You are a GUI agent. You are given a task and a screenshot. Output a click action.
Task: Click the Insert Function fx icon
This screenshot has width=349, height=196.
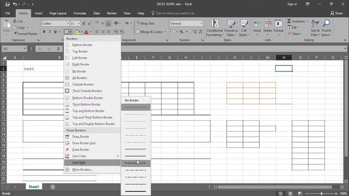[58, 48]
